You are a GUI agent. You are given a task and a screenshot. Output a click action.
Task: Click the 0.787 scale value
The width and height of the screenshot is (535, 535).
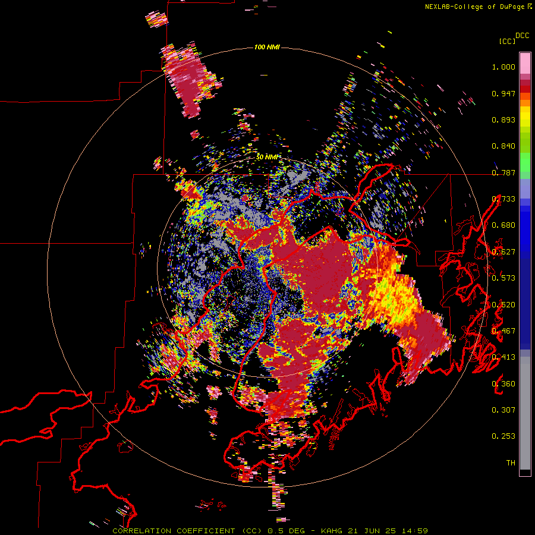point(503,172)
